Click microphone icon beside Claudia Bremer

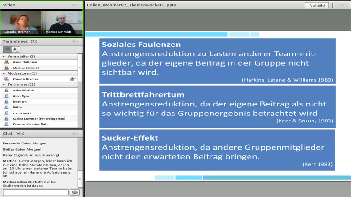[x=72, y=79]
